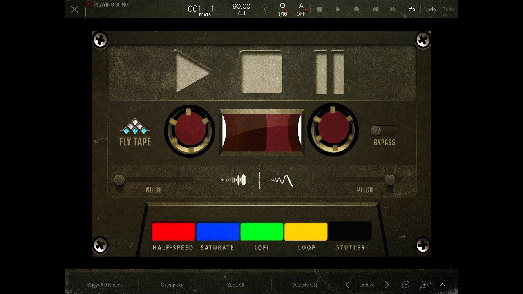Open the 90.00 tempo and 4:4 setting
Viewport: 523px width, 294px height.
coord(241,9)
